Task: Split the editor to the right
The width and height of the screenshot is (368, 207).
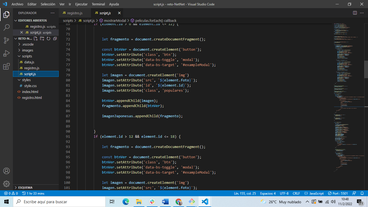Action: click(x=355, y=13)
